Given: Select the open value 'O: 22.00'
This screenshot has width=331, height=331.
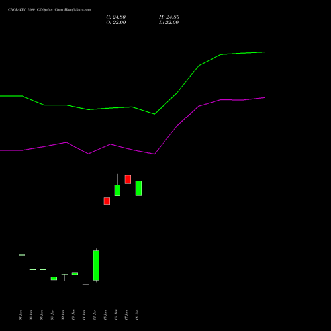Looking at the screenshot, I should (116, 23).
